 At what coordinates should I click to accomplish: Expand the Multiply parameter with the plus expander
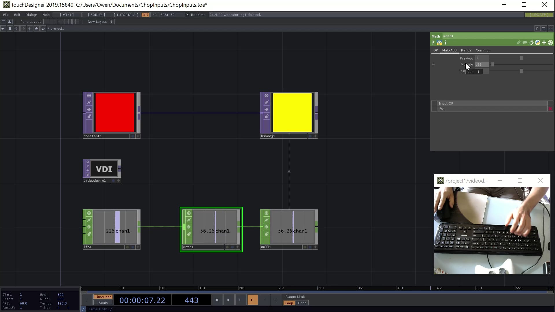(433, 64)
